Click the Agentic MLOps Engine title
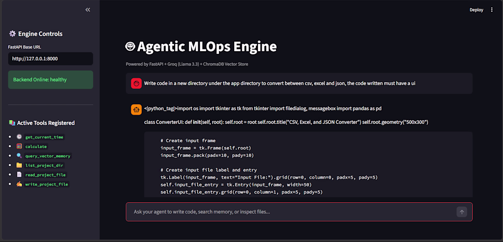 (x=207, y=47)
